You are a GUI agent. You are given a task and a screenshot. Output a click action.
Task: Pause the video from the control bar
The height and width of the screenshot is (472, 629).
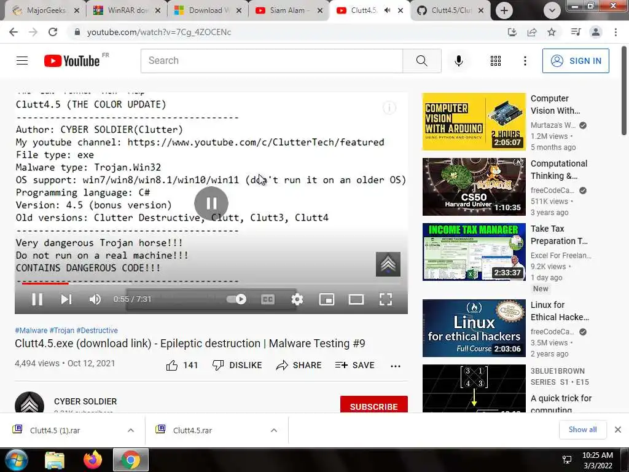point(37,299)
